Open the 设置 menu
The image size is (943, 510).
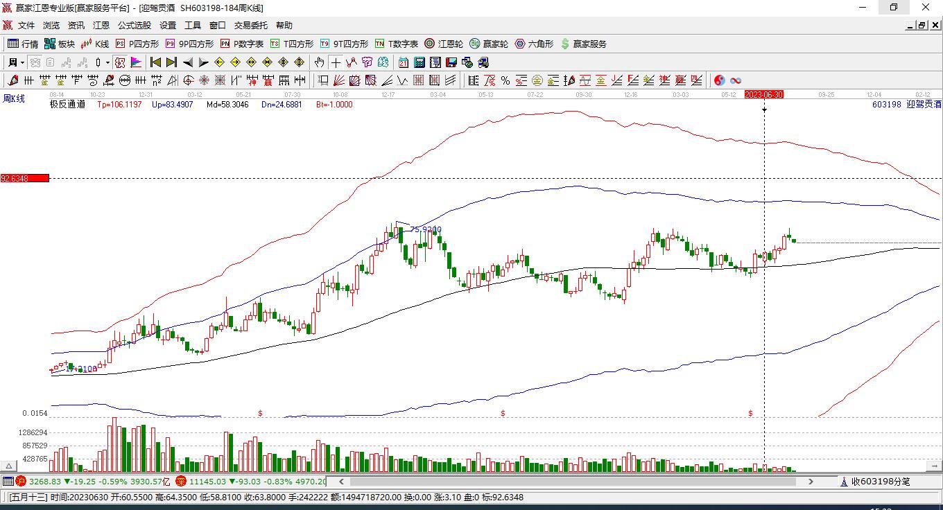tap(168, 26)
